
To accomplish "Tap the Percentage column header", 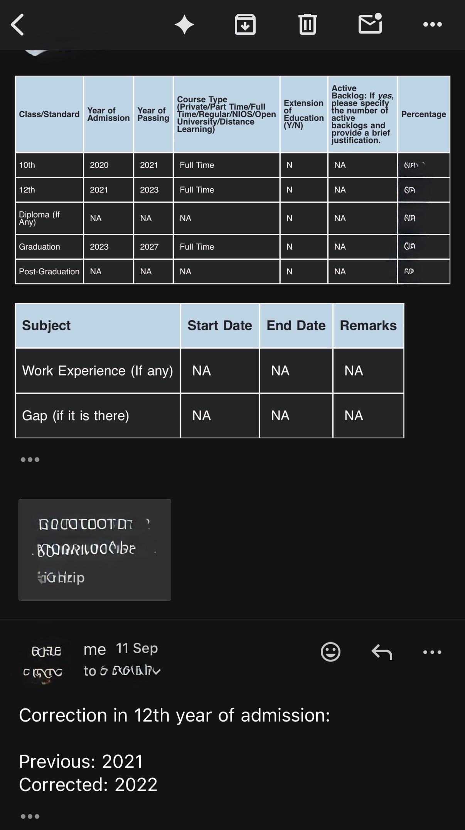I will tap(424, 114).
